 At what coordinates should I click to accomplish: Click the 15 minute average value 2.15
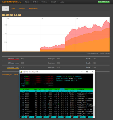[58, 67]
